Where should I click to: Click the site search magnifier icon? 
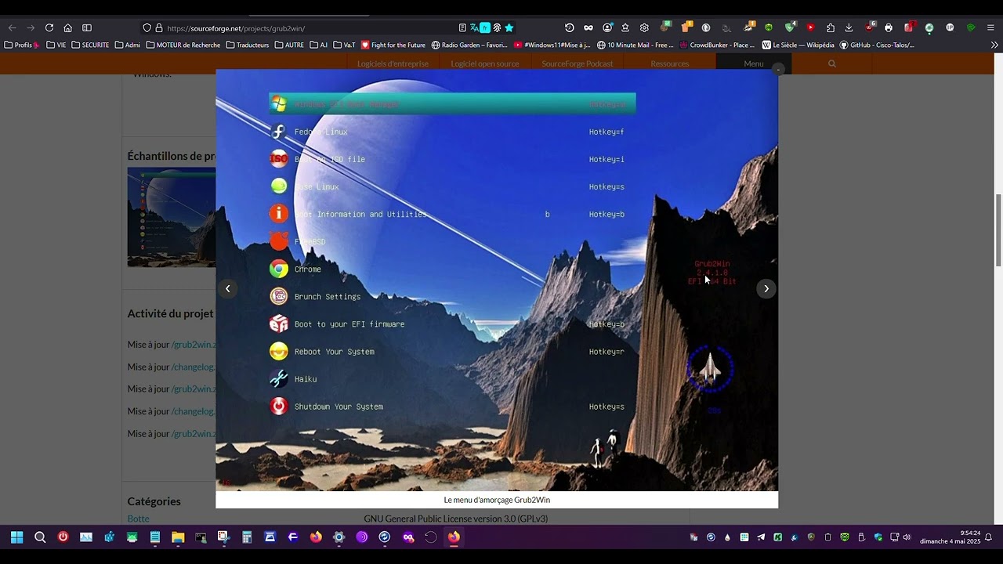click(x=832, y=63)
